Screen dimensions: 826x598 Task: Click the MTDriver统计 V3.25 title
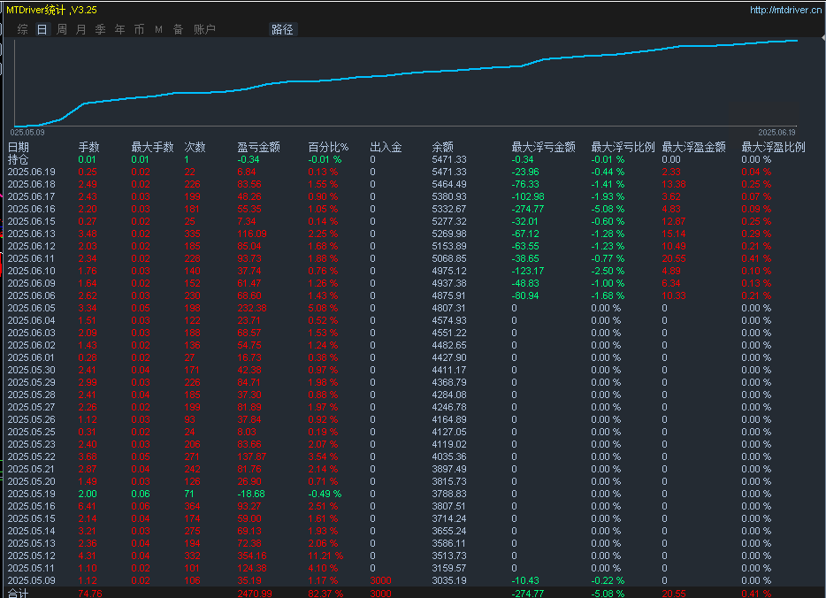[x=51, y=10]
